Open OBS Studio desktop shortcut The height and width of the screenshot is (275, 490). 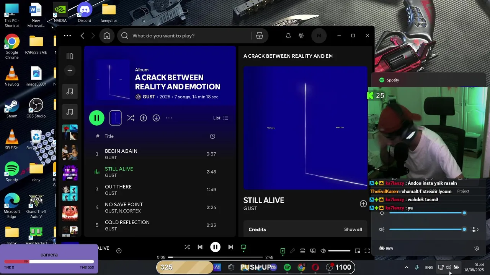[36, 108]
